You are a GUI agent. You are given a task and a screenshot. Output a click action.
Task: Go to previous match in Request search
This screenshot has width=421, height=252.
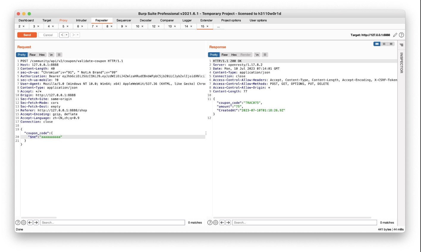[30, 223]
